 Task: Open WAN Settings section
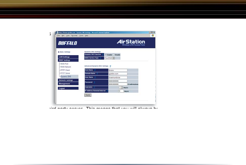coord(68,60)
